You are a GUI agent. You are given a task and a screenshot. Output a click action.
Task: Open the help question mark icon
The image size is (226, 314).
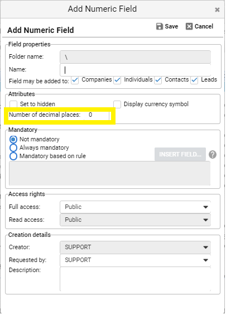tap(213, 154)
